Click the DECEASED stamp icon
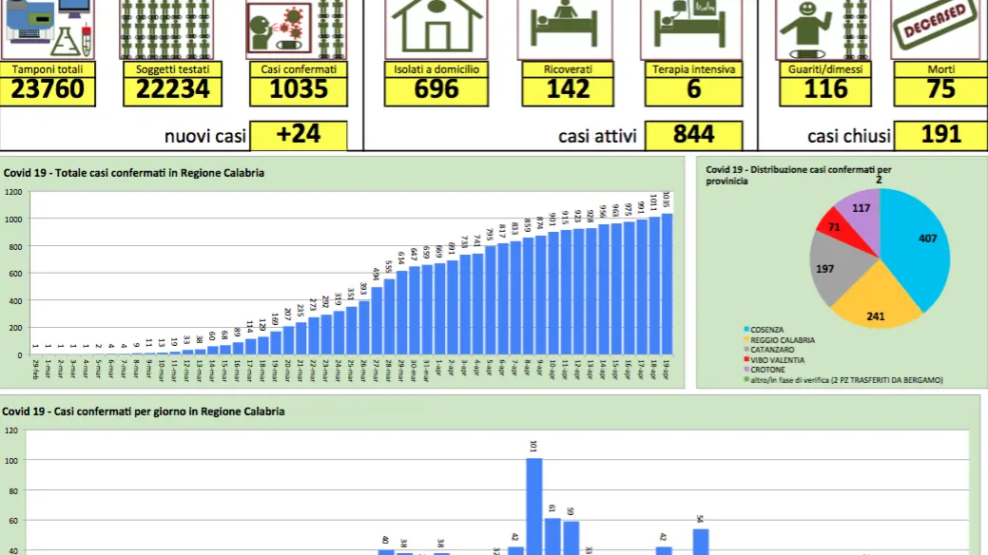The height and width of the screenshot is (555, 988). point(937,27)
